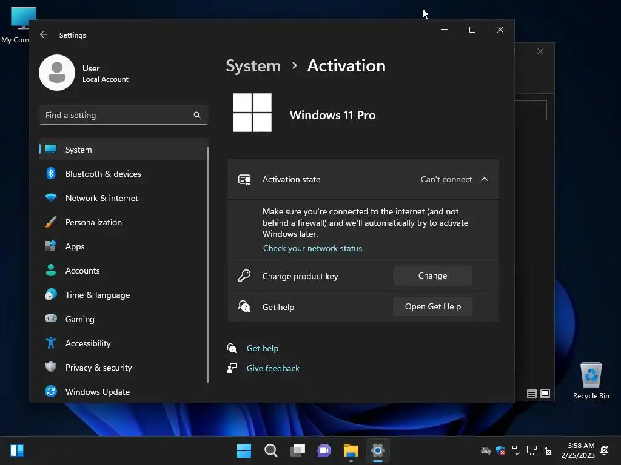The width and height of the screenshot is (621, 465).
Task: Click the product key icon
Action: click(x=244, y=275)
